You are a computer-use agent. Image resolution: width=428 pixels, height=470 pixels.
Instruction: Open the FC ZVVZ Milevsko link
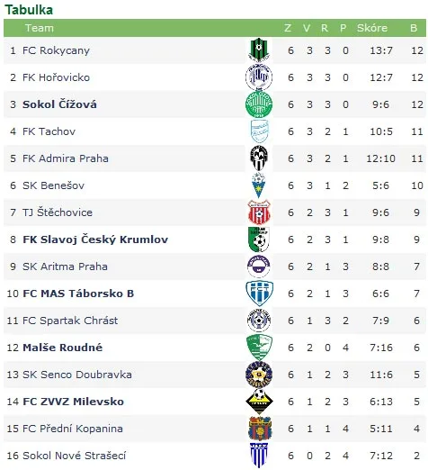pos(73,402)
